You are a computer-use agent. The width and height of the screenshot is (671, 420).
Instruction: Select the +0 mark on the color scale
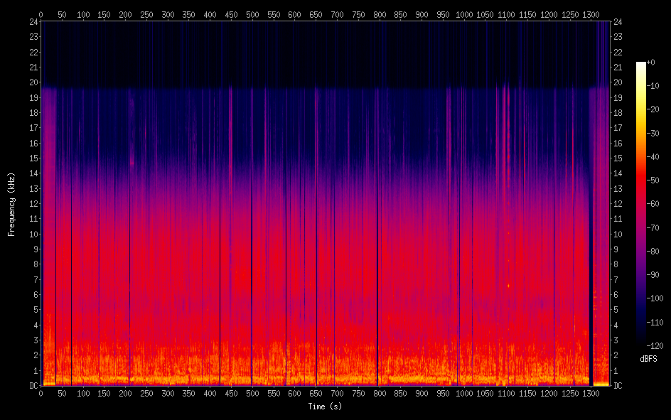[651, 63]
